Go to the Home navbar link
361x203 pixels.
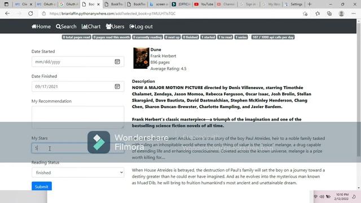click(x=41, y=27)
